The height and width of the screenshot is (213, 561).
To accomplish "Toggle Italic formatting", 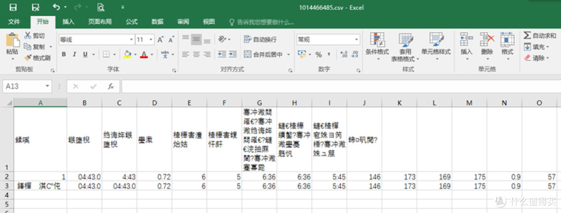I will [74, 55].
